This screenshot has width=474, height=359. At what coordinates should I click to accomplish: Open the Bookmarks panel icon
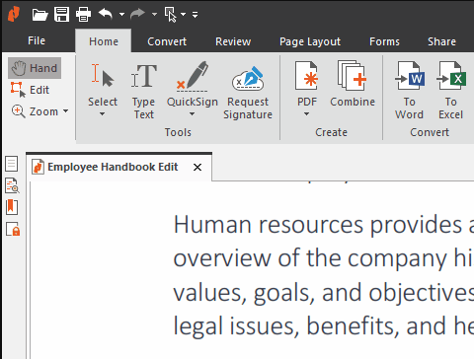(12, 207)
